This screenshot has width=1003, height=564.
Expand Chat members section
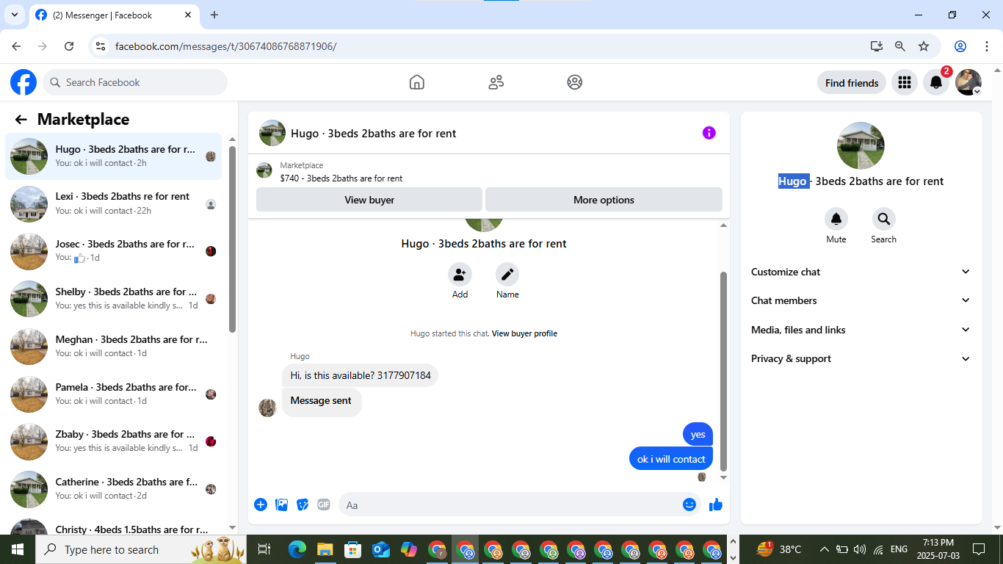pos(861,300)
